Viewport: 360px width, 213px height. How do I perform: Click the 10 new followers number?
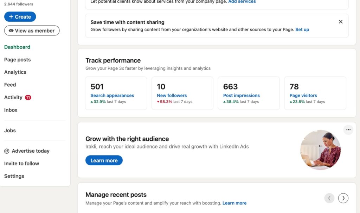(161, 87)
